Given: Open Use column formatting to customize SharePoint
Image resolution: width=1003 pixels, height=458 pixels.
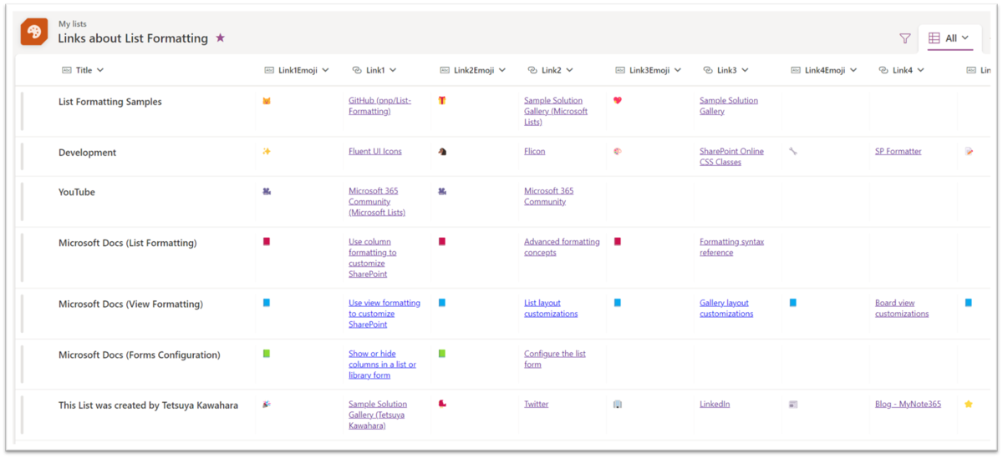Looking at the screenshot, I should pyautogui.click(x=373, y=258).
